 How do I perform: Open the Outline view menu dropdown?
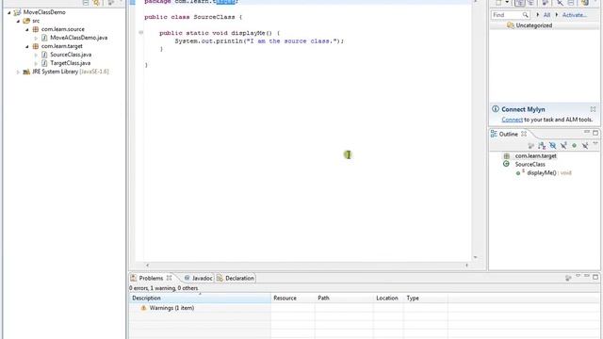pyautogui.click(x=595, y=144)
